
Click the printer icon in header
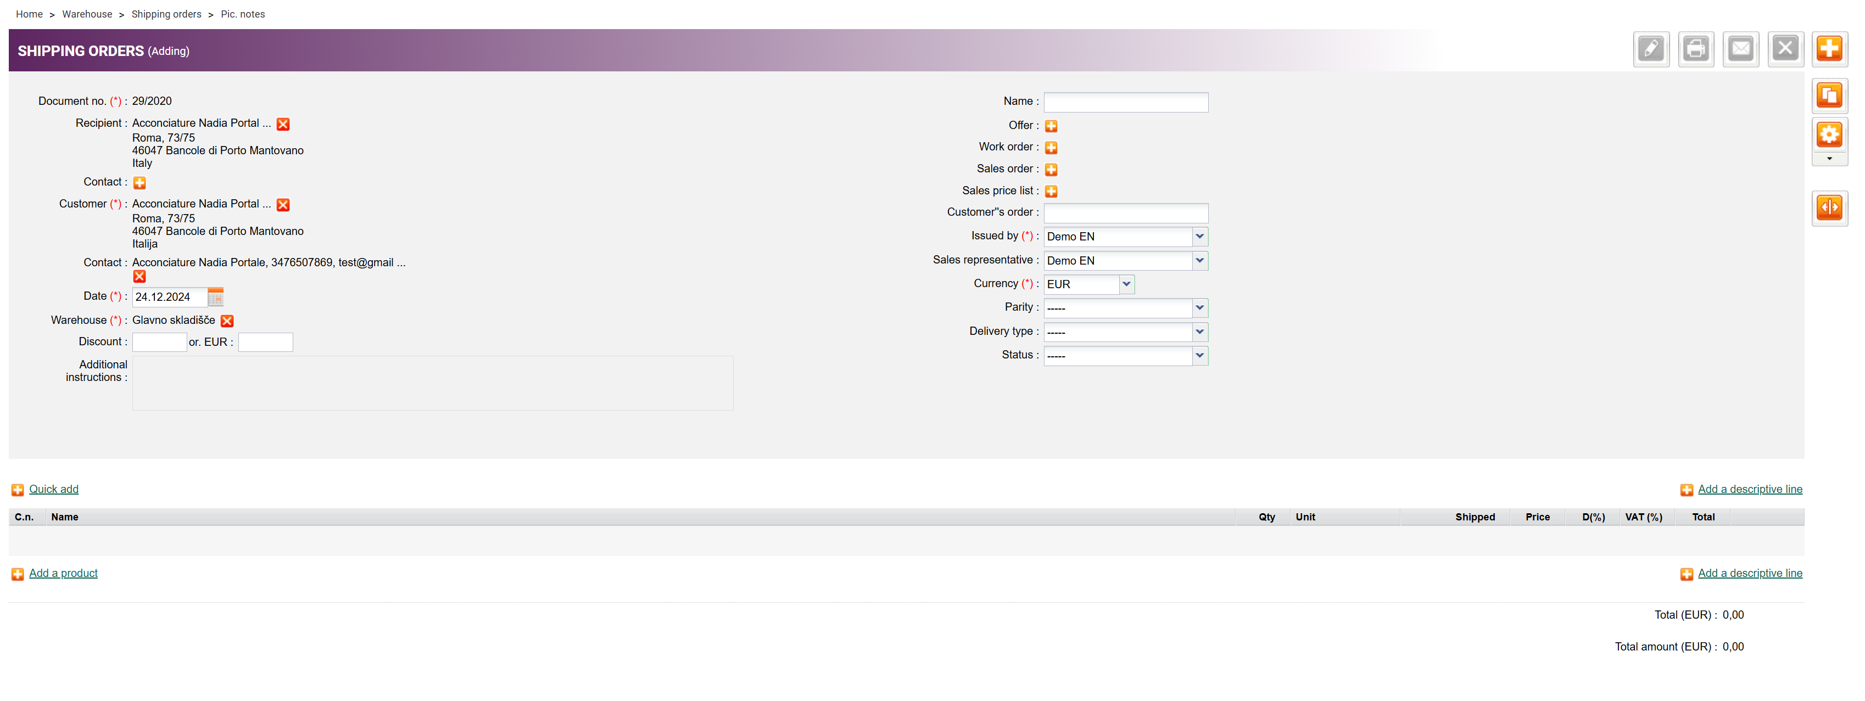pyautogui.click(x=1696, y=49)
